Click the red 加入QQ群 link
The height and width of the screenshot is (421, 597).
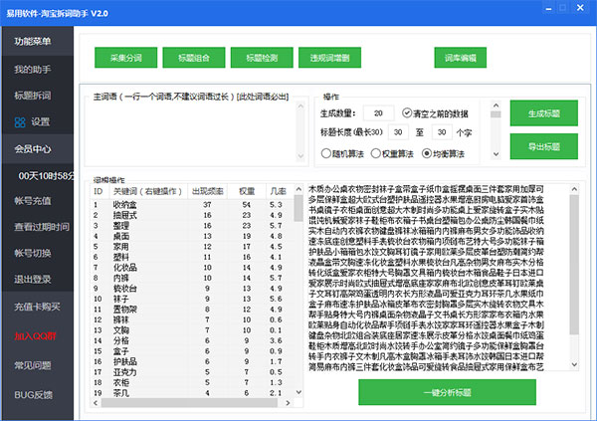click(36, 336)
